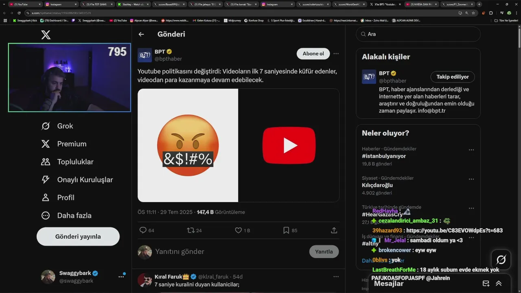521x293 pixels.
Task: Open the #istanbulyanıyor trending topic
Action: click(384, 156)
